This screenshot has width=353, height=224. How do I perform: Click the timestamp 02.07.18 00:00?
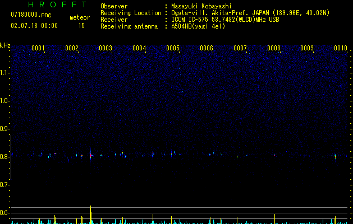pos(34,26)
